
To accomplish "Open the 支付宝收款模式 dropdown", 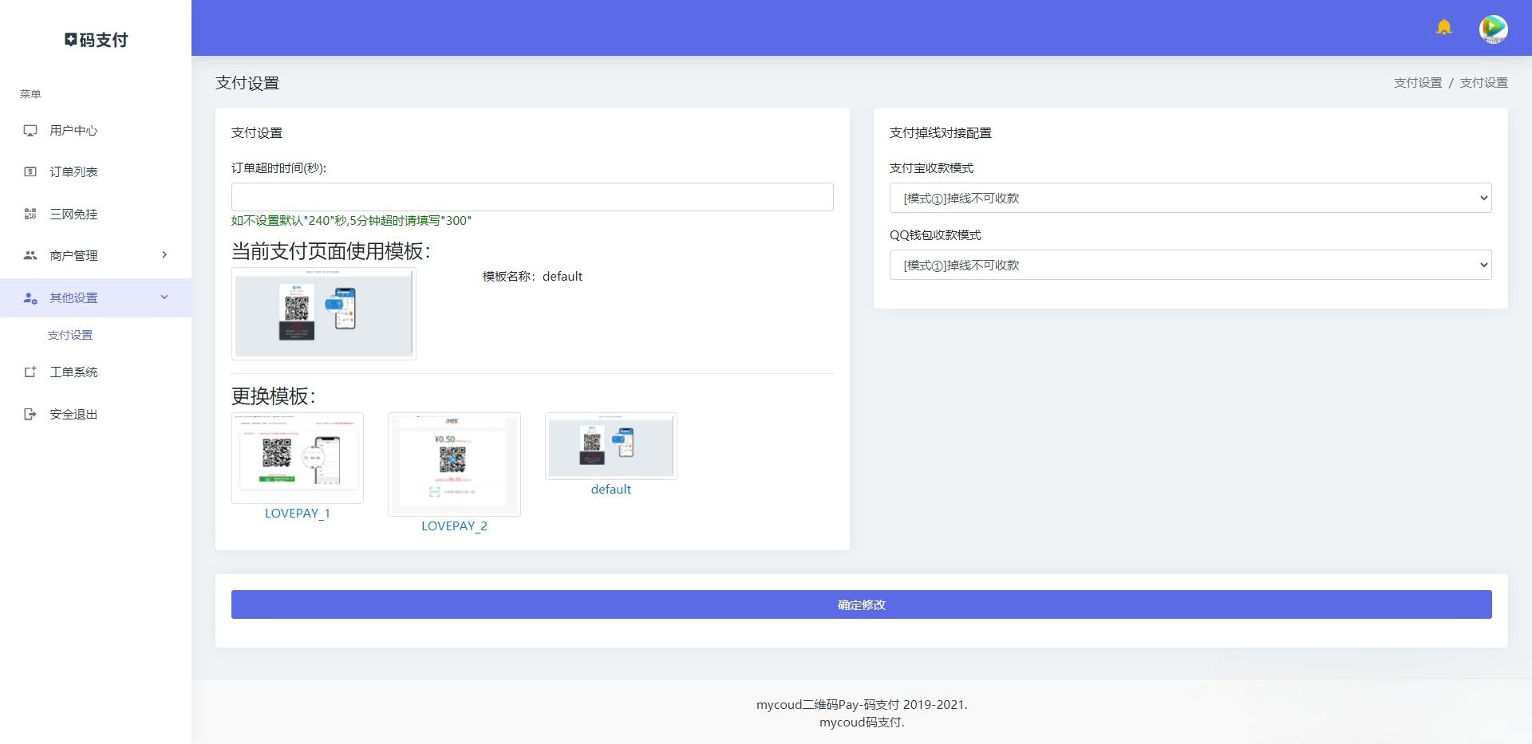I will point(1190,198).
